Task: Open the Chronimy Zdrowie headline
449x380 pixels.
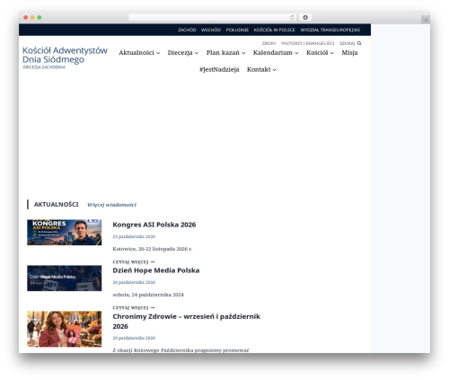Action: 186,322
